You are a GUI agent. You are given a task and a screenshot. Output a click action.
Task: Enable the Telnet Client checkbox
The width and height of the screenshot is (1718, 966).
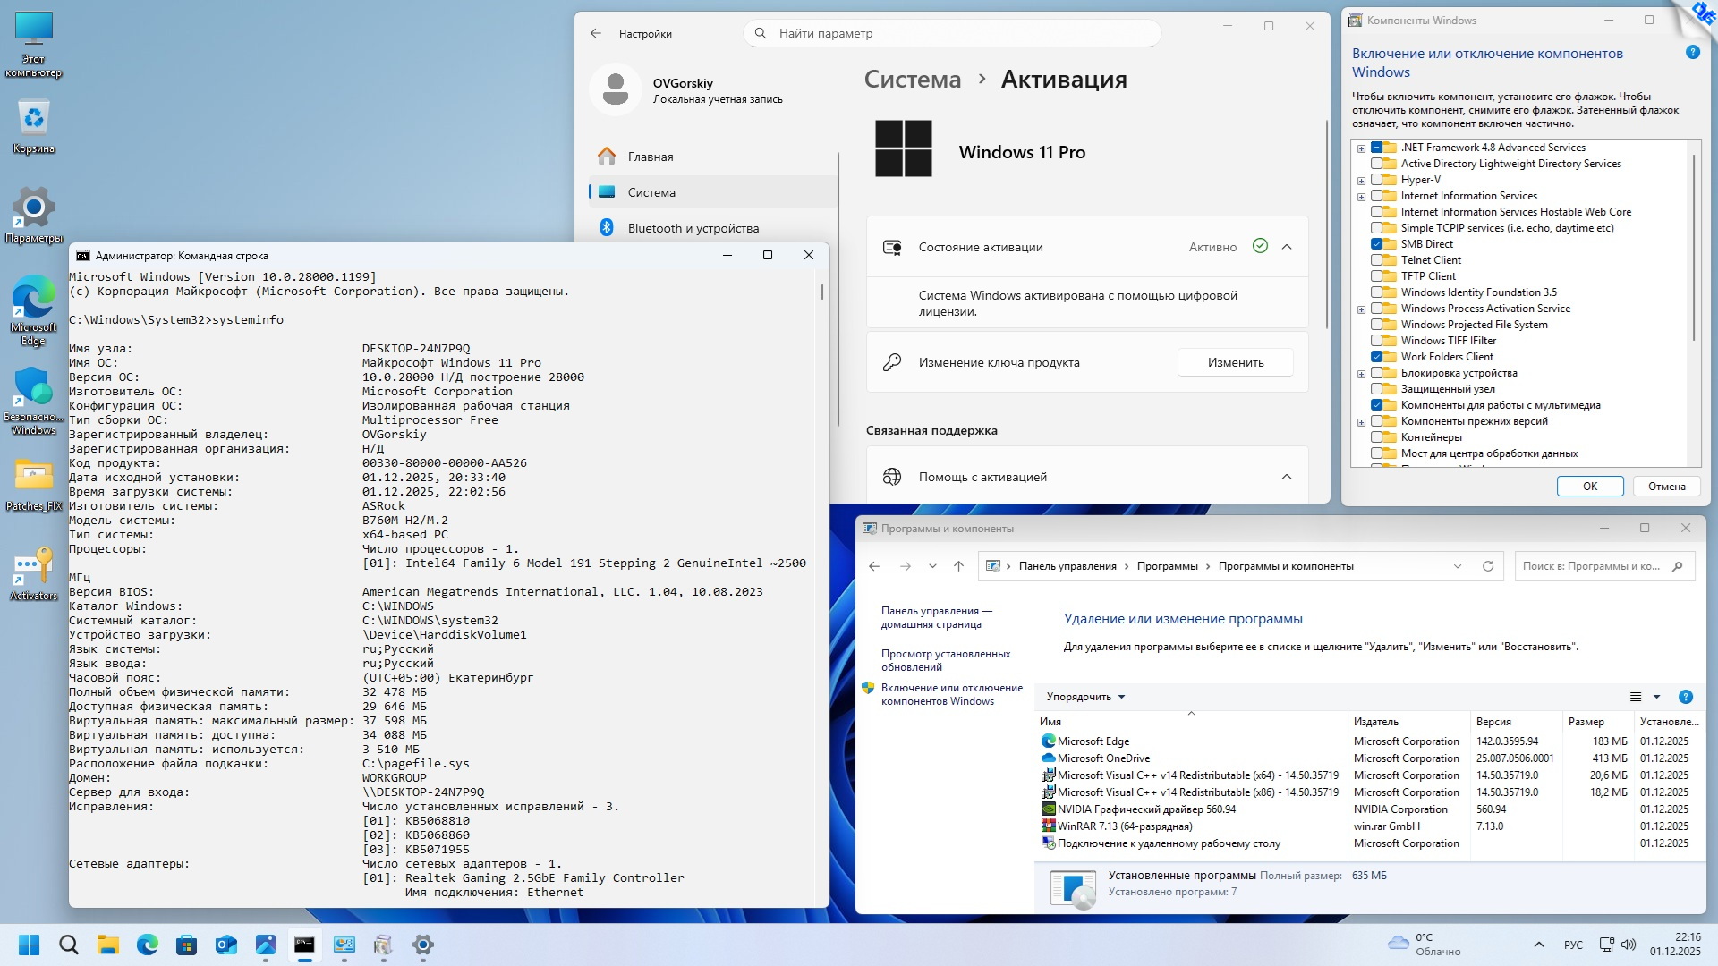pos(1377,260)
